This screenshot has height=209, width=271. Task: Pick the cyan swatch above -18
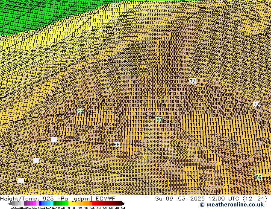52,203
